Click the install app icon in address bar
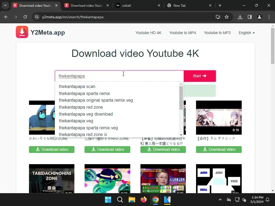Image resolution: width=275 pixels, height=206 pixels. pyautogui.click(x=218, y=17)
